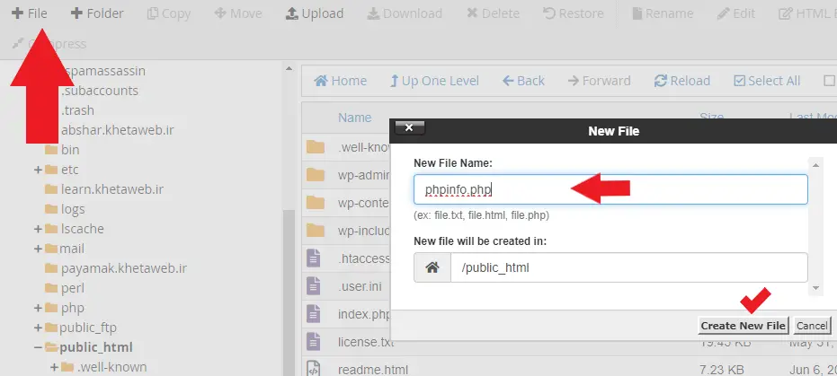Screen dimensions: 837x376
Task: Click the index.php file icon
Action: click(314, 314)
